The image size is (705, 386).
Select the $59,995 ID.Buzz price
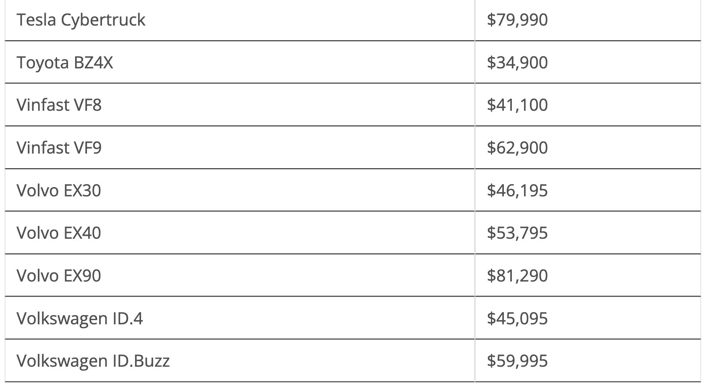[517, 361]
